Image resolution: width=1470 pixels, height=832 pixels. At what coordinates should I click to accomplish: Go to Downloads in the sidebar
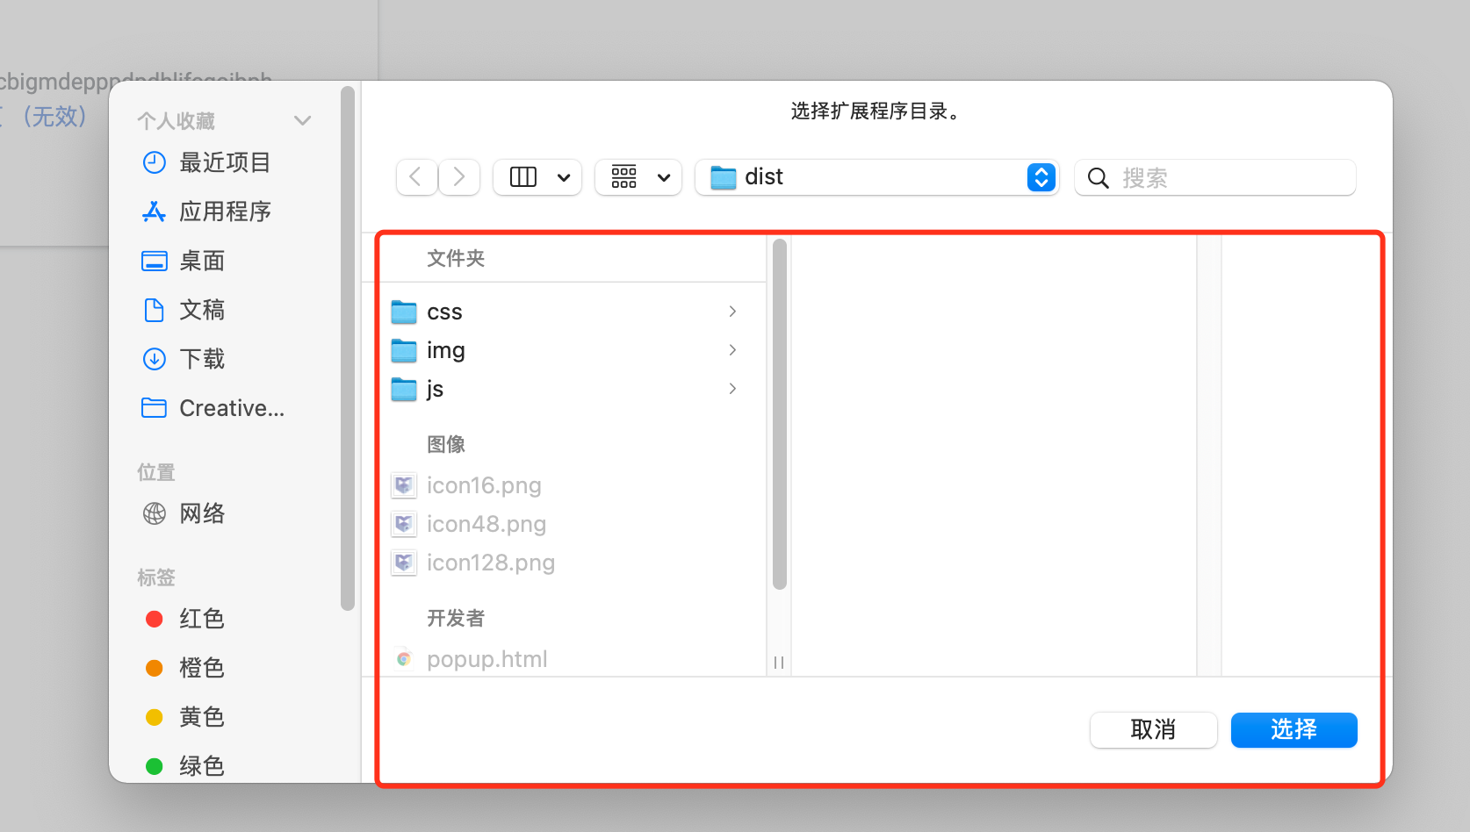point(202,359)
